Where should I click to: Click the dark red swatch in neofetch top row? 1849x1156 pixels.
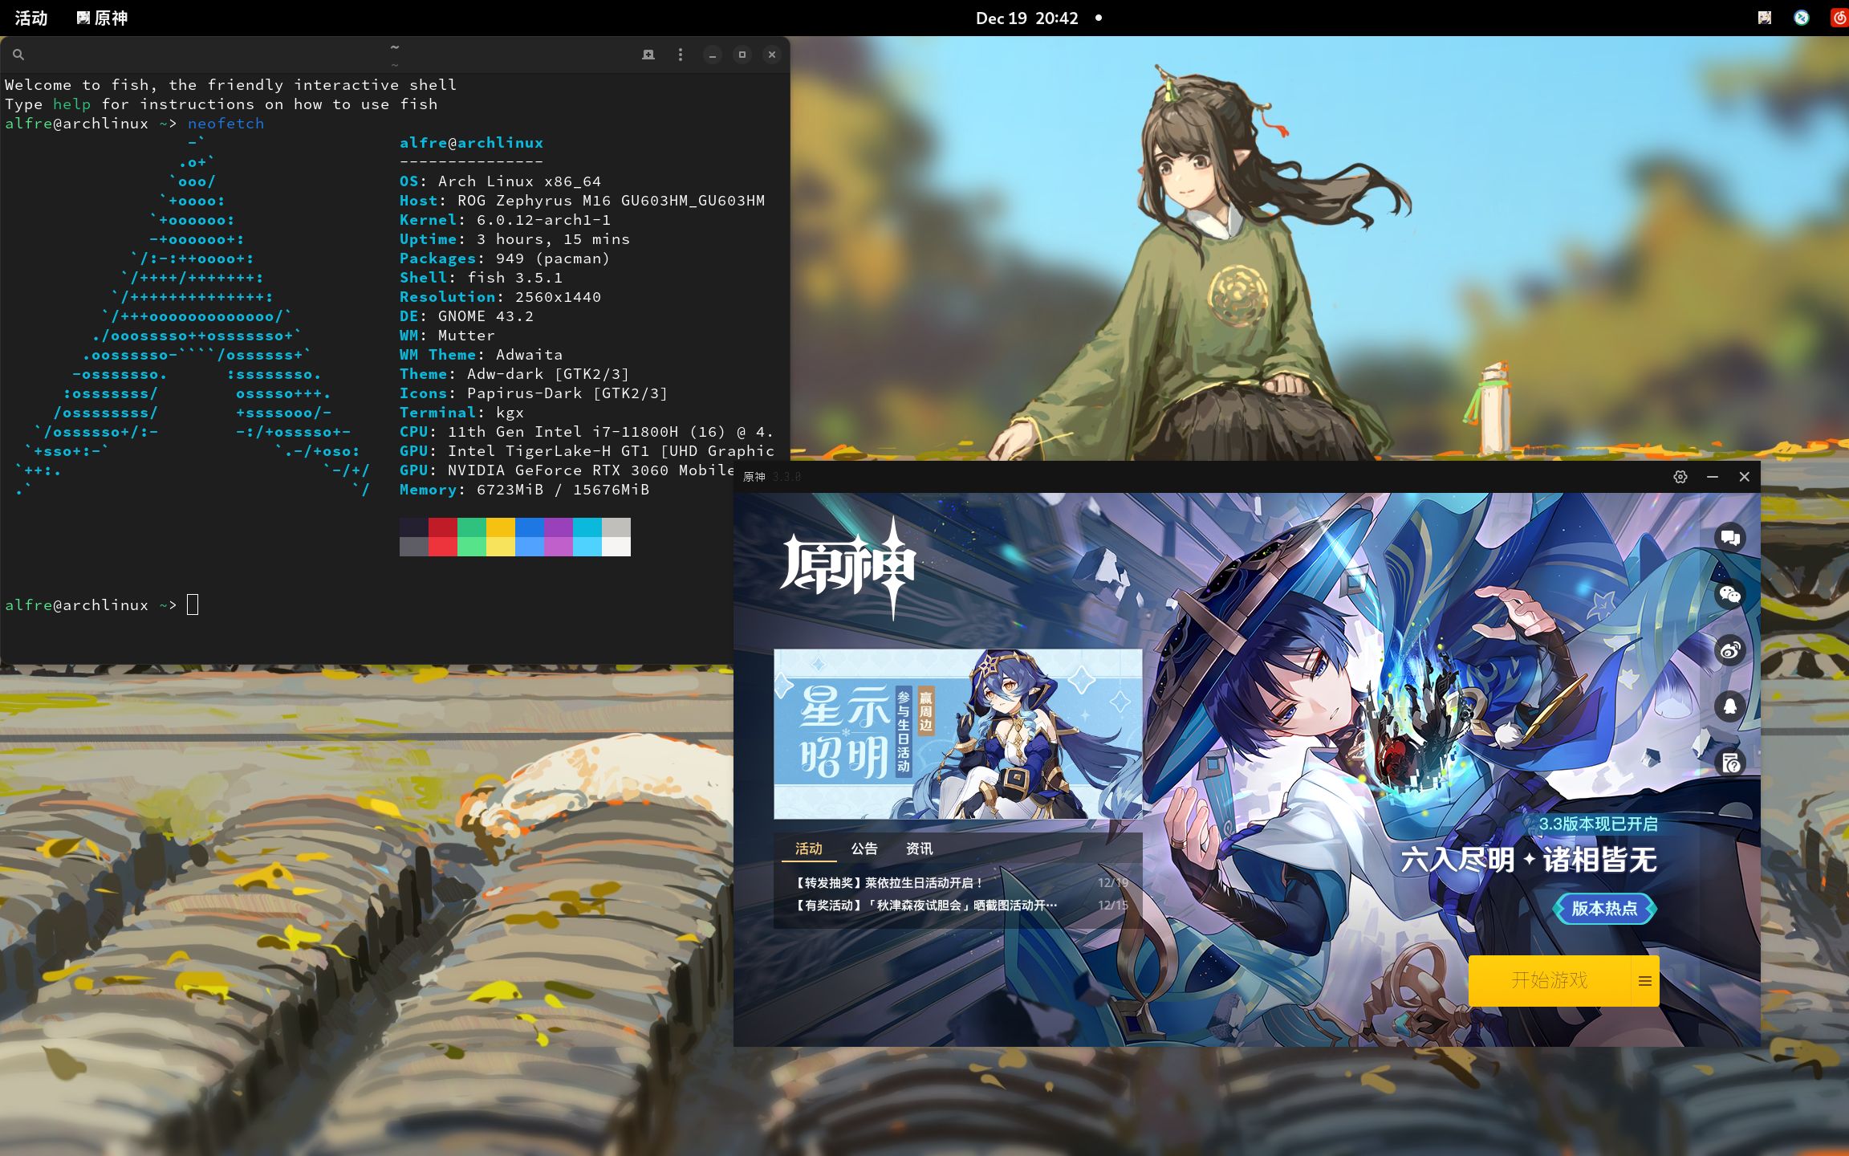(x=443, y=527)
